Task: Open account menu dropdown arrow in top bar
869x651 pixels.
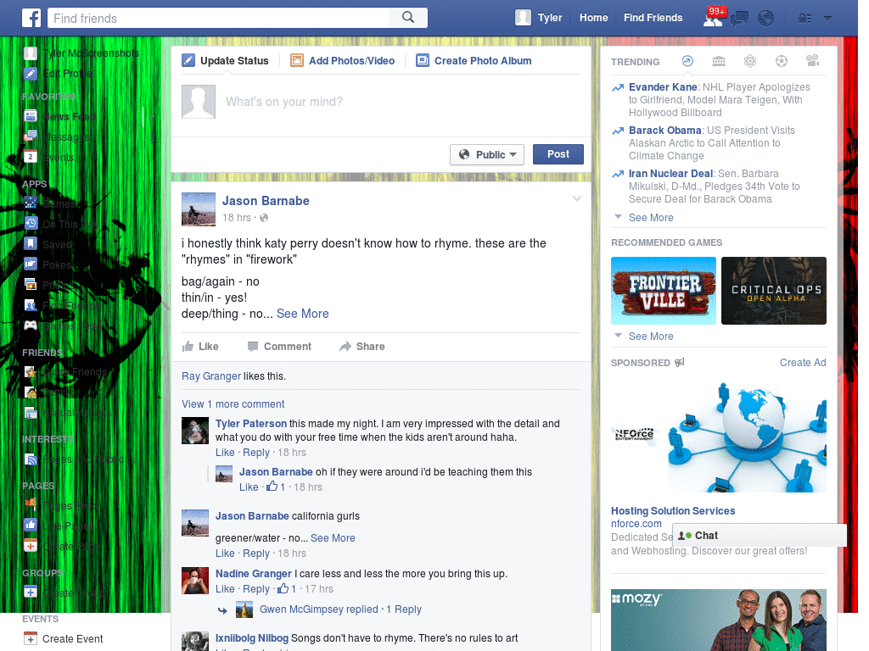Action: click(x=828, y=19)
